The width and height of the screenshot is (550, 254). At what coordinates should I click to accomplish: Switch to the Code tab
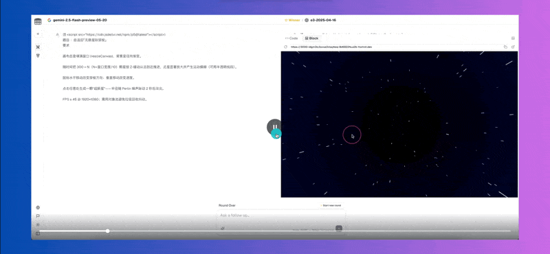(x=291, y=38)
